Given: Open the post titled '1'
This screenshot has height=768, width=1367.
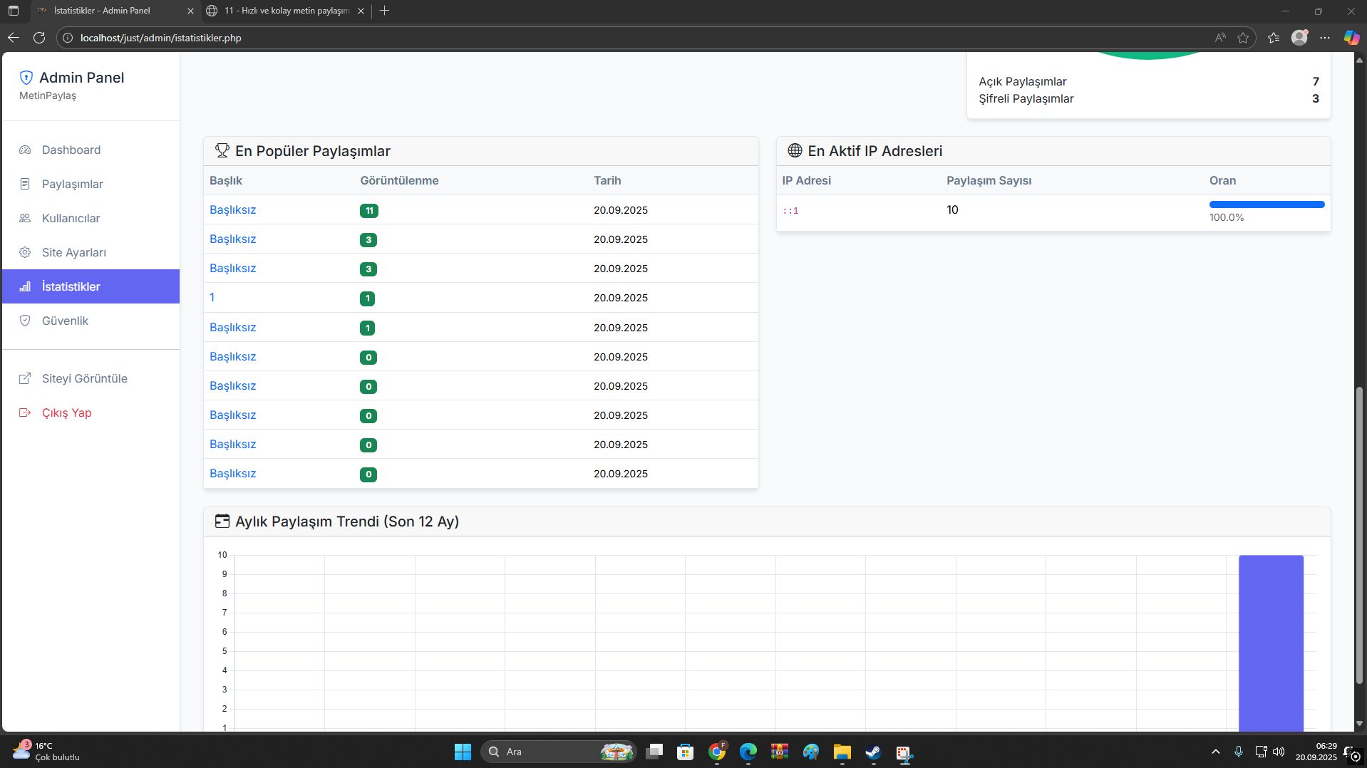Looking at the screenshot, I should pos(212,298).
